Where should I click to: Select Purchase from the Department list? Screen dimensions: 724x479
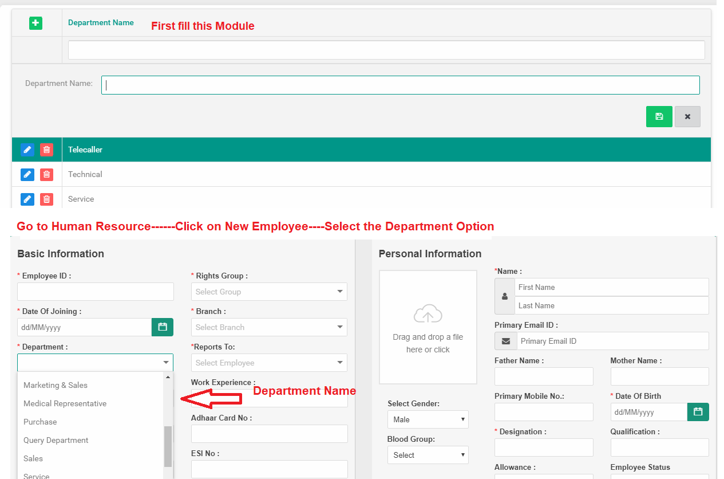[39, 422]
